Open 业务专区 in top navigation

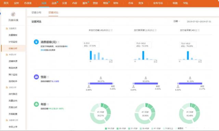pyautogui.click(x=158, y=3)
